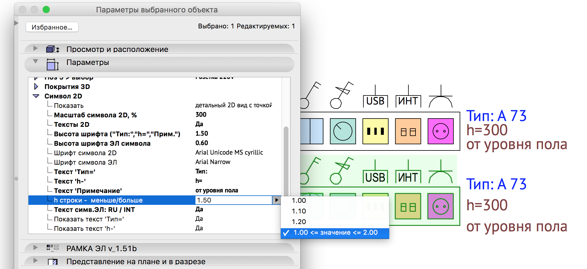Screen dimensions: 587x269
Task: Click the h строки value input field
Action: pos(233,200)
